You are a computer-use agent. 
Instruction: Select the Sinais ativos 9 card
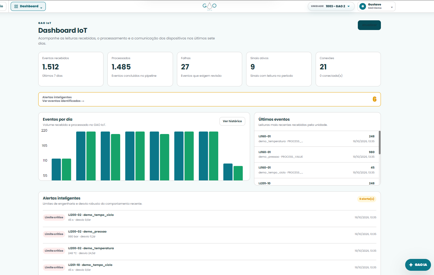(x=279, y=69)
